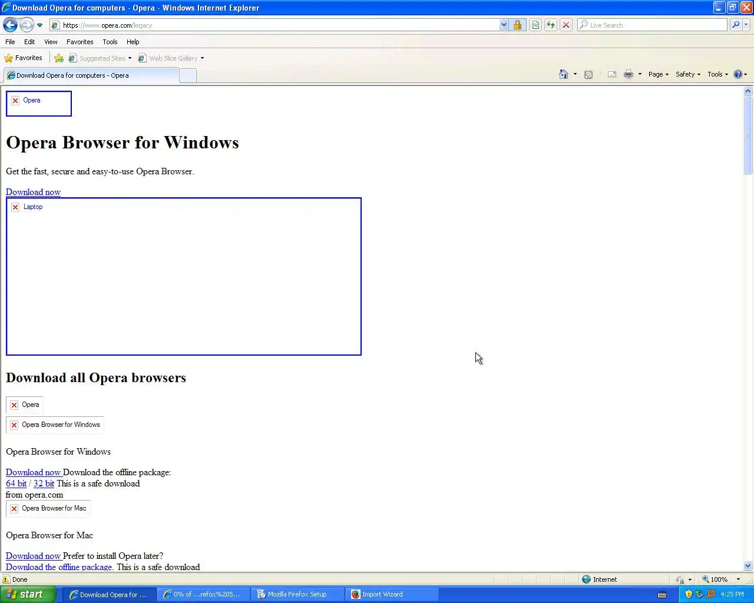Open the File menu

click(x=10, y=42)
